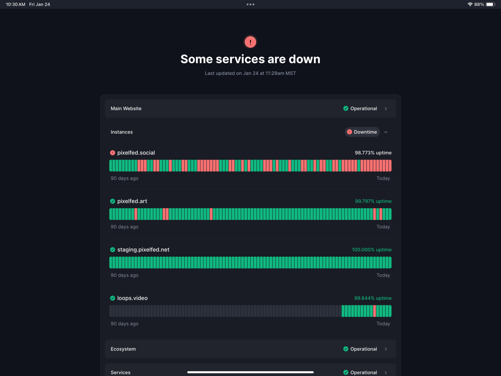Click the 98.773% uptime label
The width and height of the screenshot is (501, 376).
coord(373,152)
